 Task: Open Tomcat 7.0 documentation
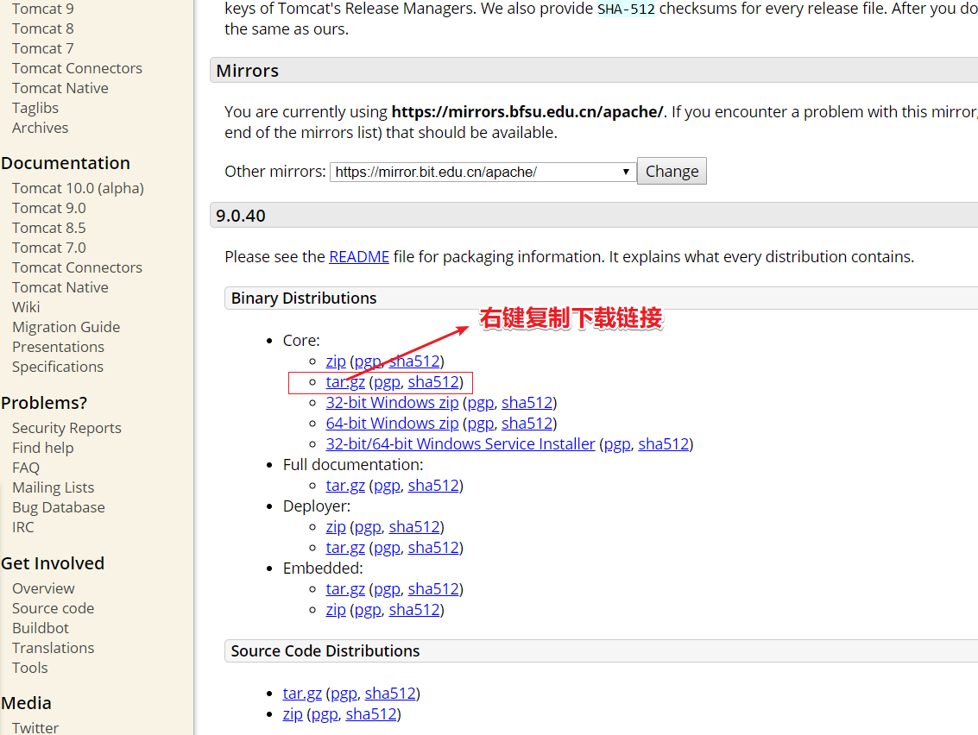(48, 248)
